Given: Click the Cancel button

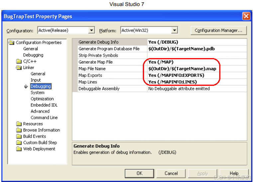Looking at the screenshot, I should [171, 173].
